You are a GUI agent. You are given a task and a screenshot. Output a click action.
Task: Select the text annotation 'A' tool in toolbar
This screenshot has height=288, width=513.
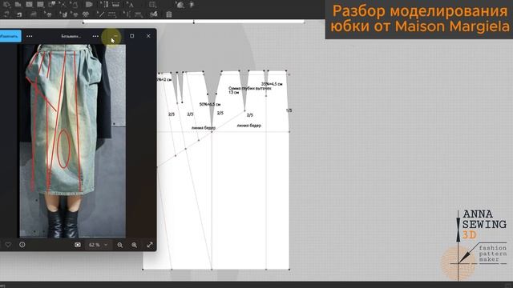tap(130, 5)
